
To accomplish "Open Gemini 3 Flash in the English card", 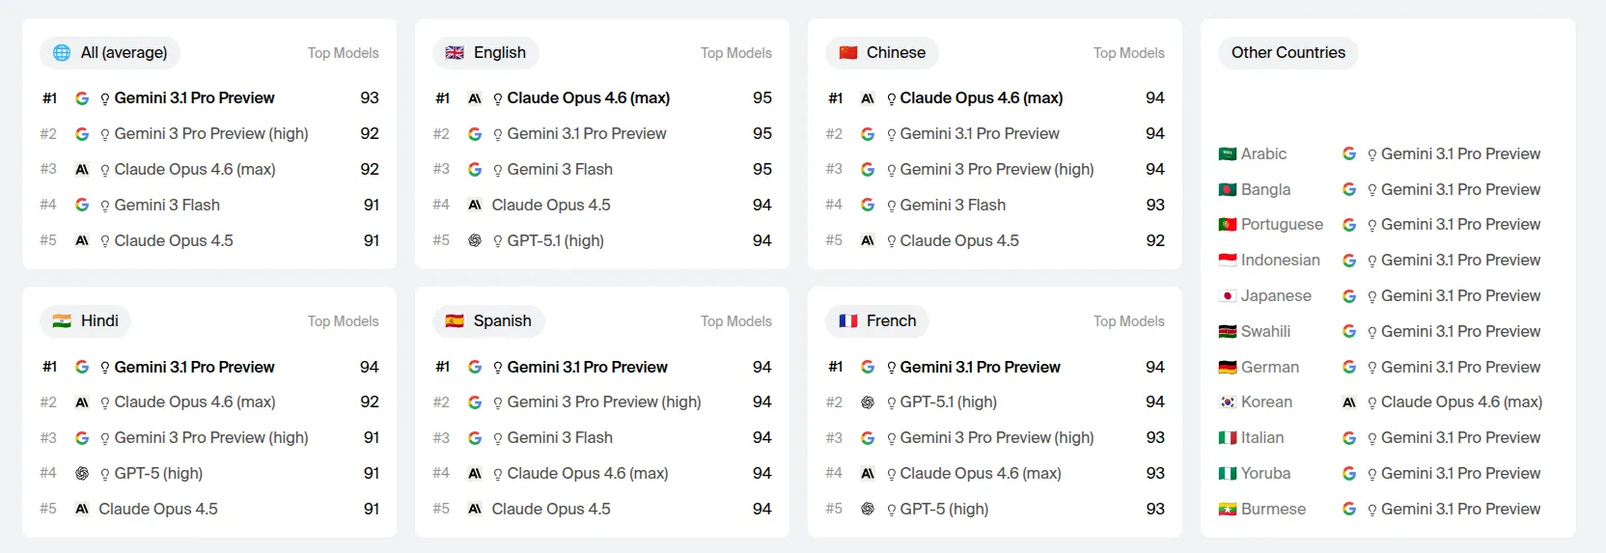I will [560, 169].
